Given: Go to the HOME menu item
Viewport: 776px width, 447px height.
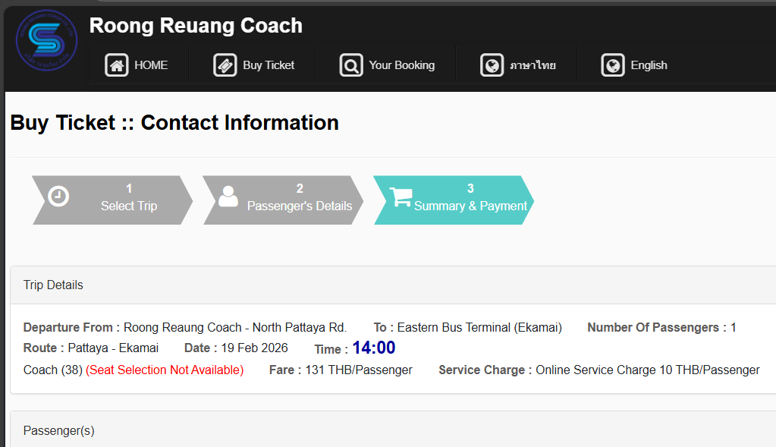Looking at the screenshot, I should pyautogui.click(x=152, y=65).
